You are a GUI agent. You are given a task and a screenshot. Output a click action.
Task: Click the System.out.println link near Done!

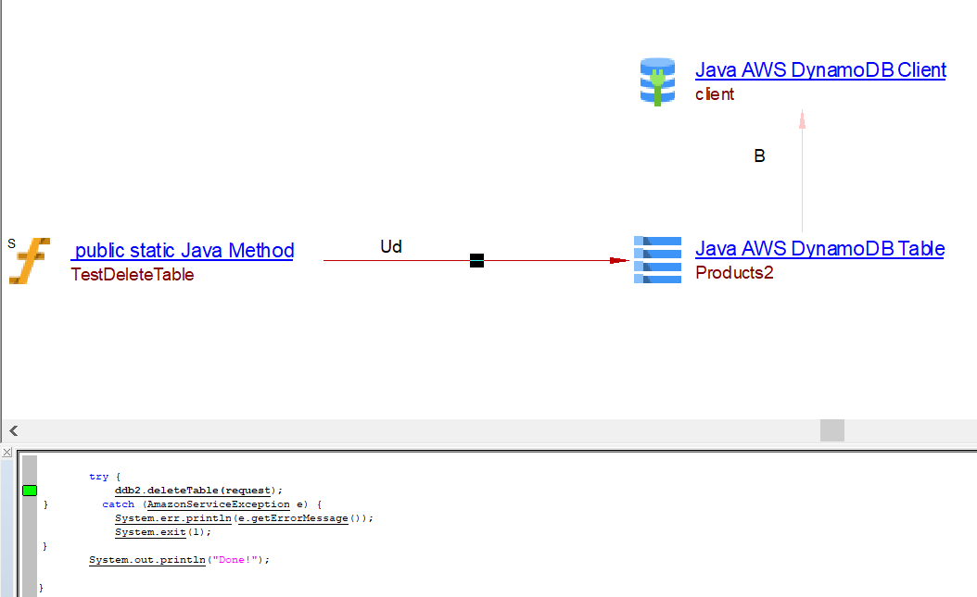coord(146,559)
